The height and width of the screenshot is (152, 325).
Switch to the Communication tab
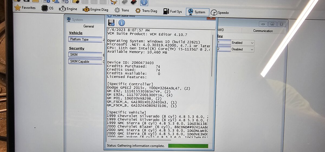coord(263,31)
